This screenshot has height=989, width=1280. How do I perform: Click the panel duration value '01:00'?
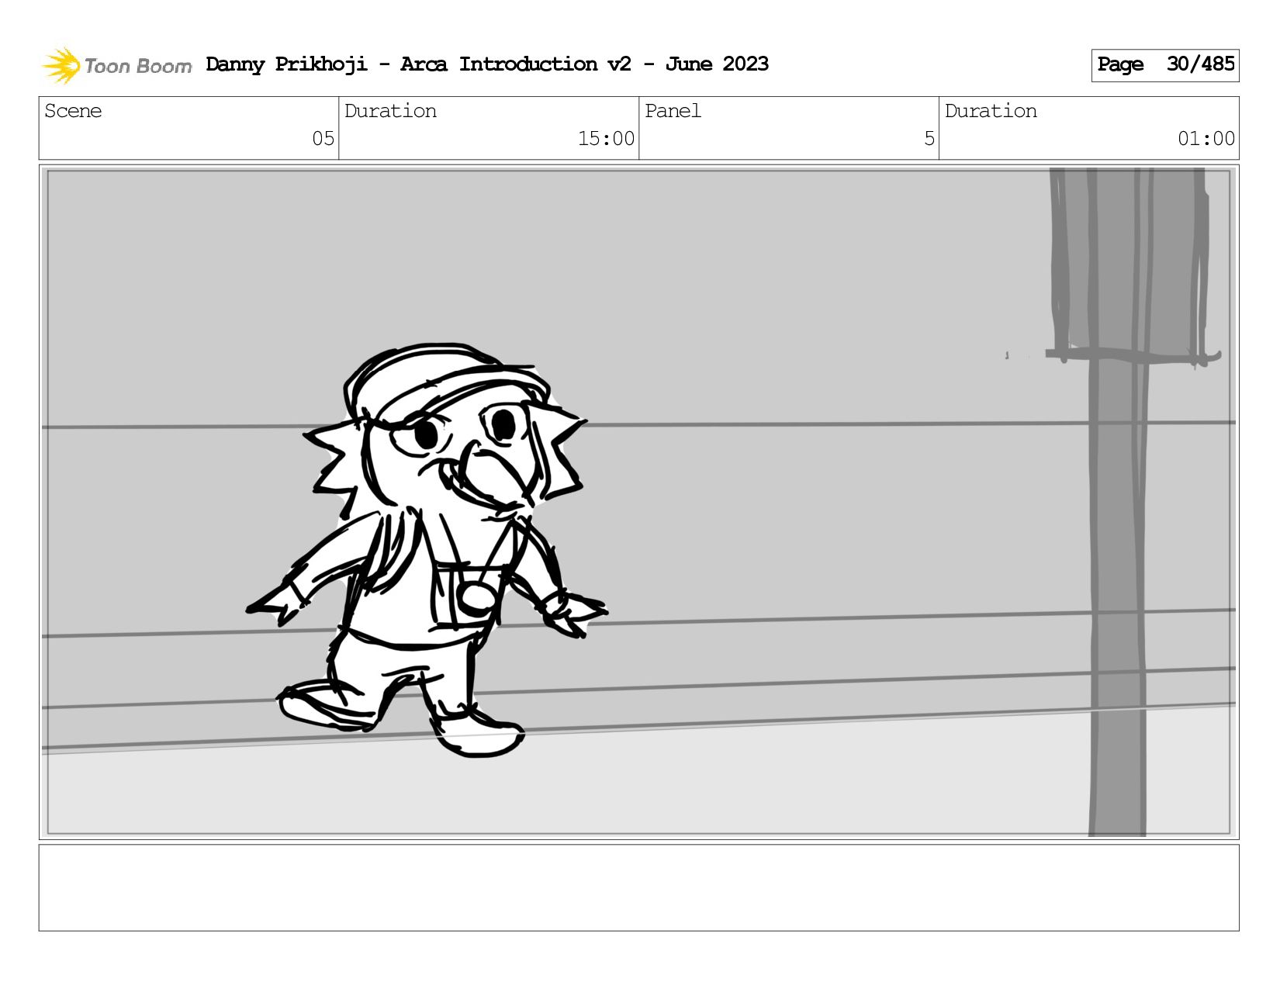(1206, 139)
